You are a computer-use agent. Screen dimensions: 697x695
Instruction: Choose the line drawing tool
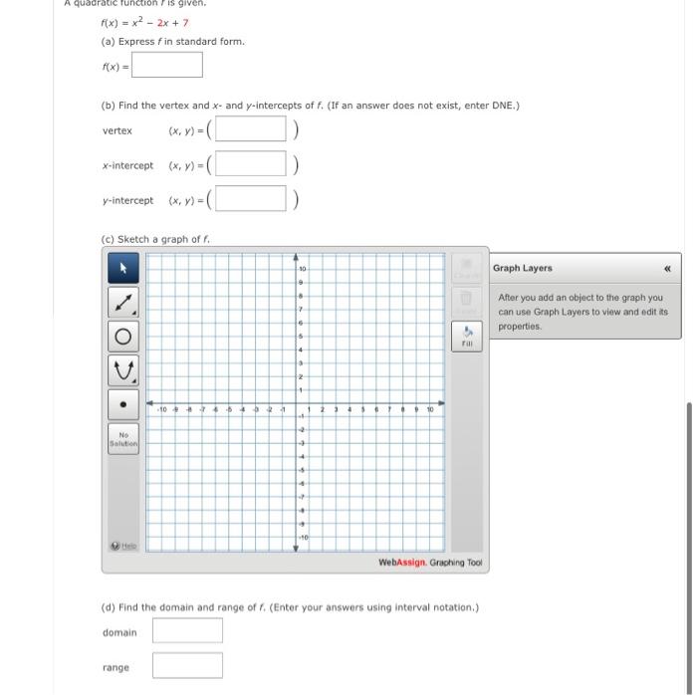123,302
